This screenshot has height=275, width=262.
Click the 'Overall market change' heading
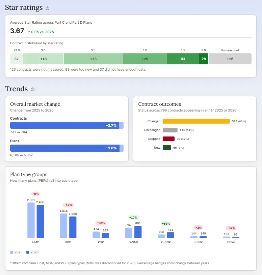(35, 104)
